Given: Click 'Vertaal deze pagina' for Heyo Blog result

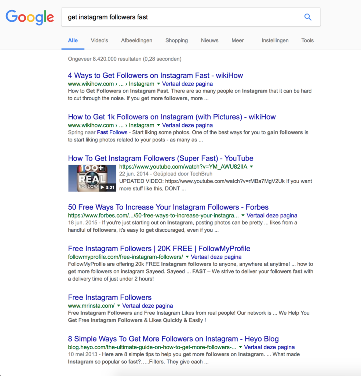Looking at the screenshot, I should 269,347.
